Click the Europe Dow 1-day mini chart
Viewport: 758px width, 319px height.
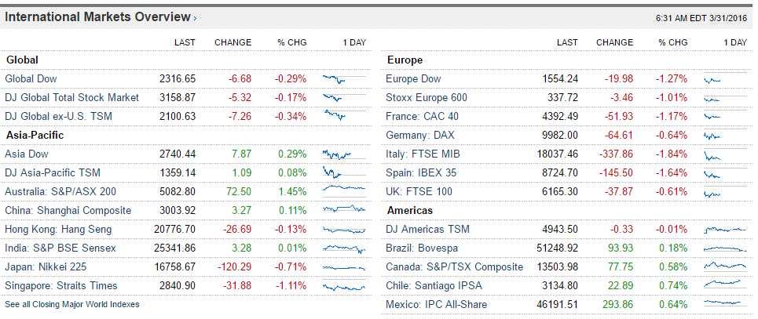pos(723,79)
